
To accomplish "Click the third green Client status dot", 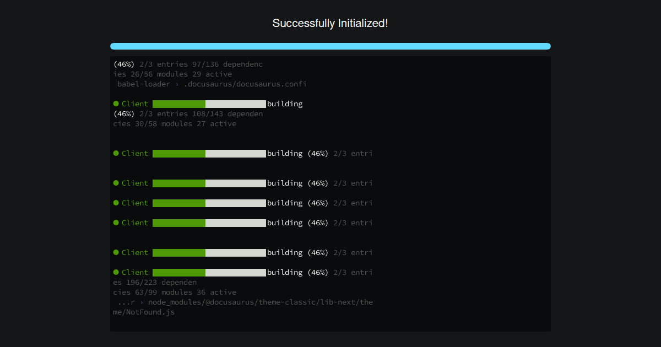I will 116,183.
